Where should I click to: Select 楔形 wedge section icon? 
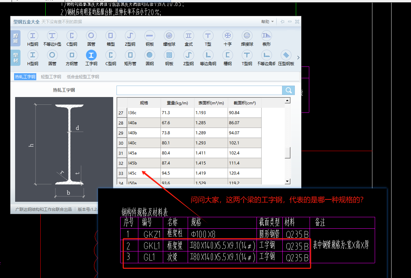(266, 38)
